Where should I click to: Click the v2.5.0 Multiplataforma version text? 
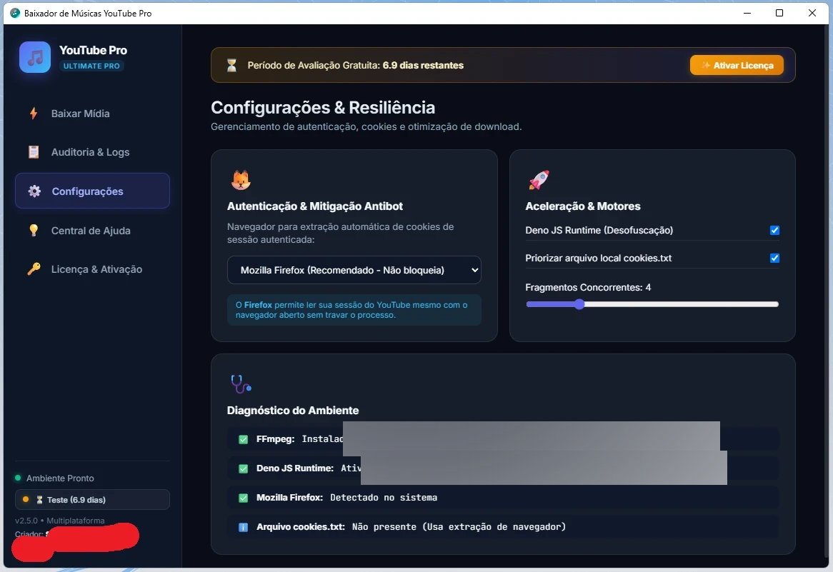click(x=60, y=521)
